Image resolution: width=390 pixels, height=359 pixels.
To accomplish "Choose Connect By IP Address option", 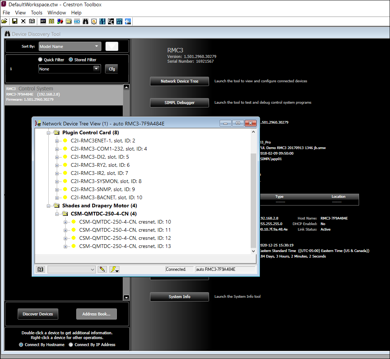I will (71, 345).
